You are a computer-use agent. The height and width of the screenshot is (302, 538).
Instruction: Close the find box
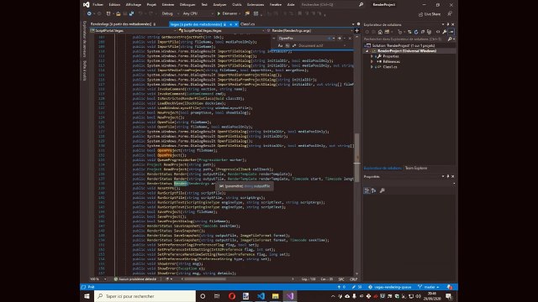350,39
